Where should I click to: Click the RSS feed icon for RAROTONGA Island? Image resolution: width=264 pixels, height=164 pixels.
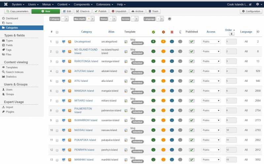click(x=70, y=61)
